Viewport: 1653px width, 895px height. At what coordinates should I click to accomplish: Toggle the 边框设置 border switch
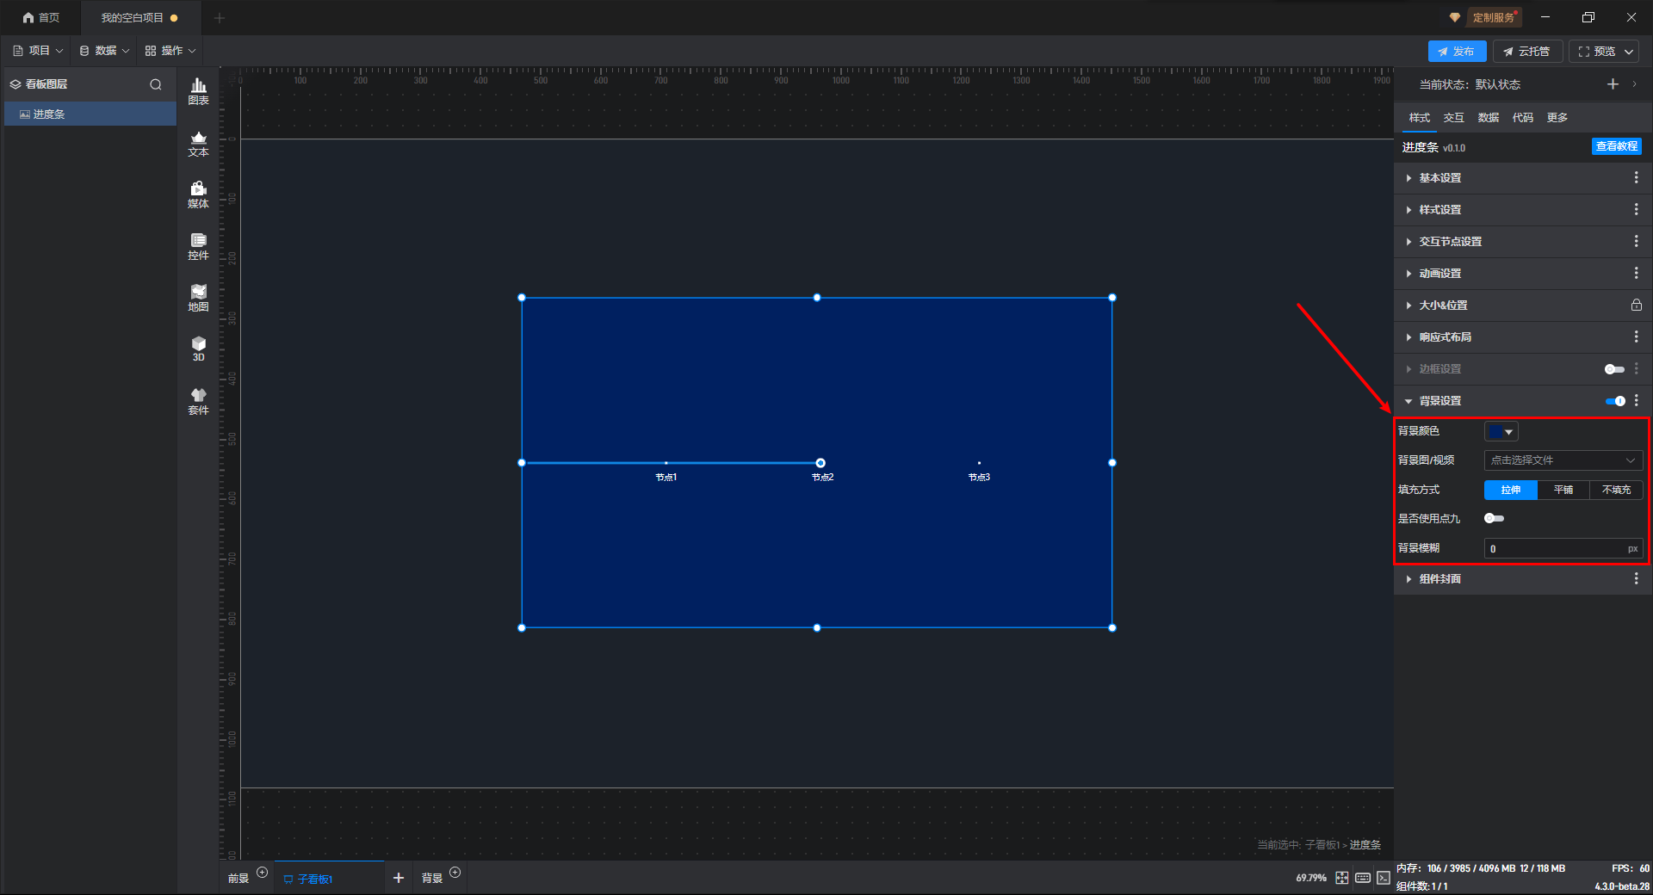pyautogui.click(x=1614, y=369)
